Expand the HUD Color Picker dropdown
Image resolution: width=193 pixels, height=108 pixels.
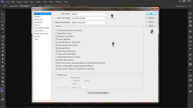pyautogui.click(x=89, y=18)
